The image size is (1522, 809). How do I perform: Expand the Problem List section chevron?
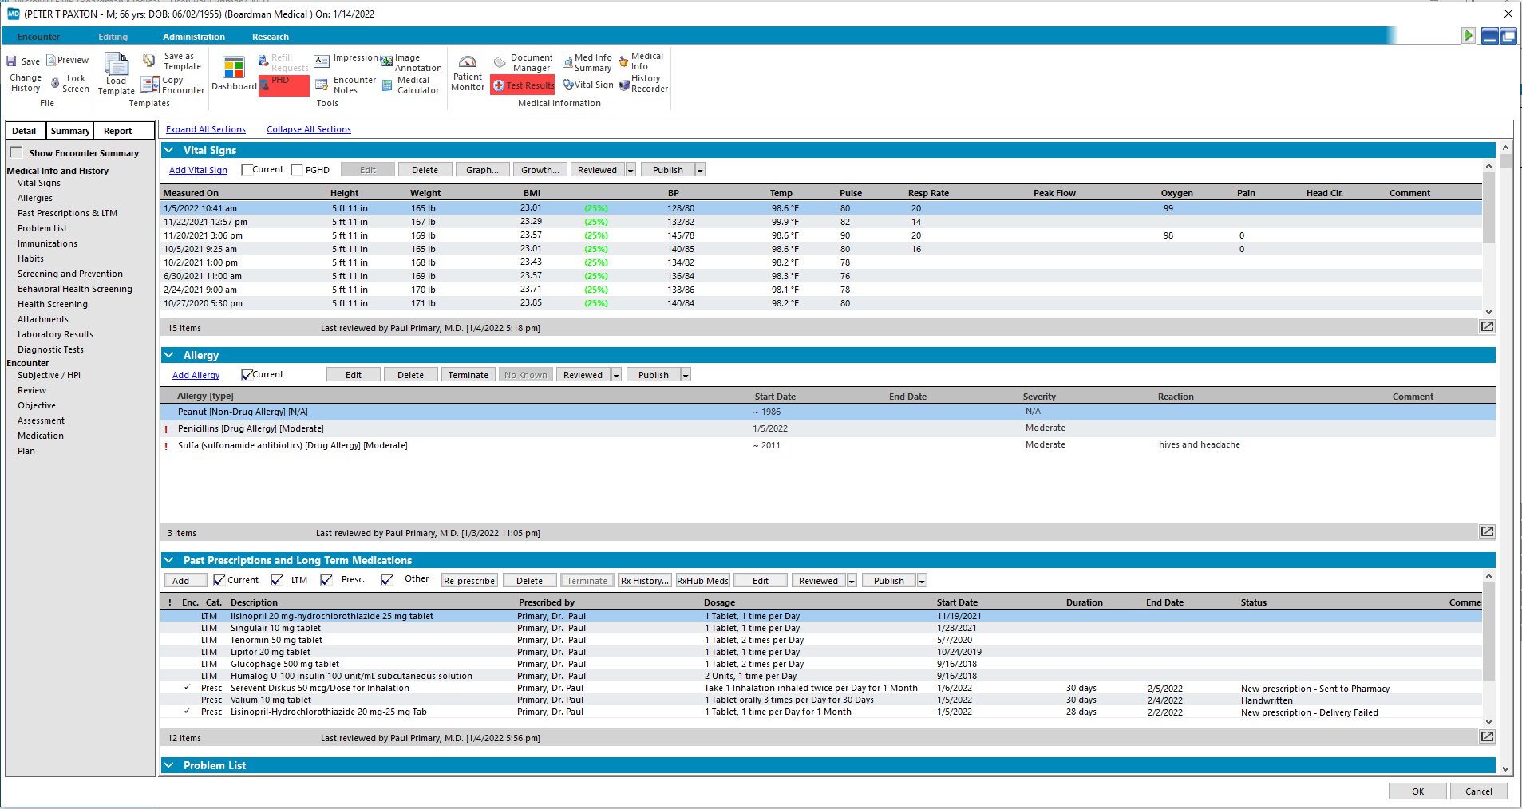tap(169, 765)
